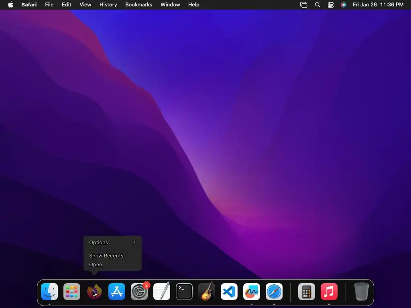Open the App Store from the Dock
411x308 pixels.
pos(117,292)
